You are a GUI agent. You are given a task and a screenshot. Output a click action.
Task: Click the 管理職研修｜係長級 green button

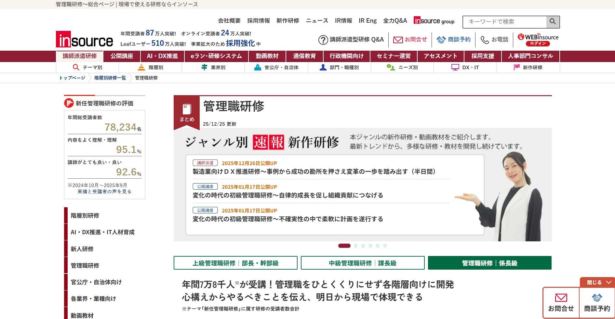[x=490, y=263]
